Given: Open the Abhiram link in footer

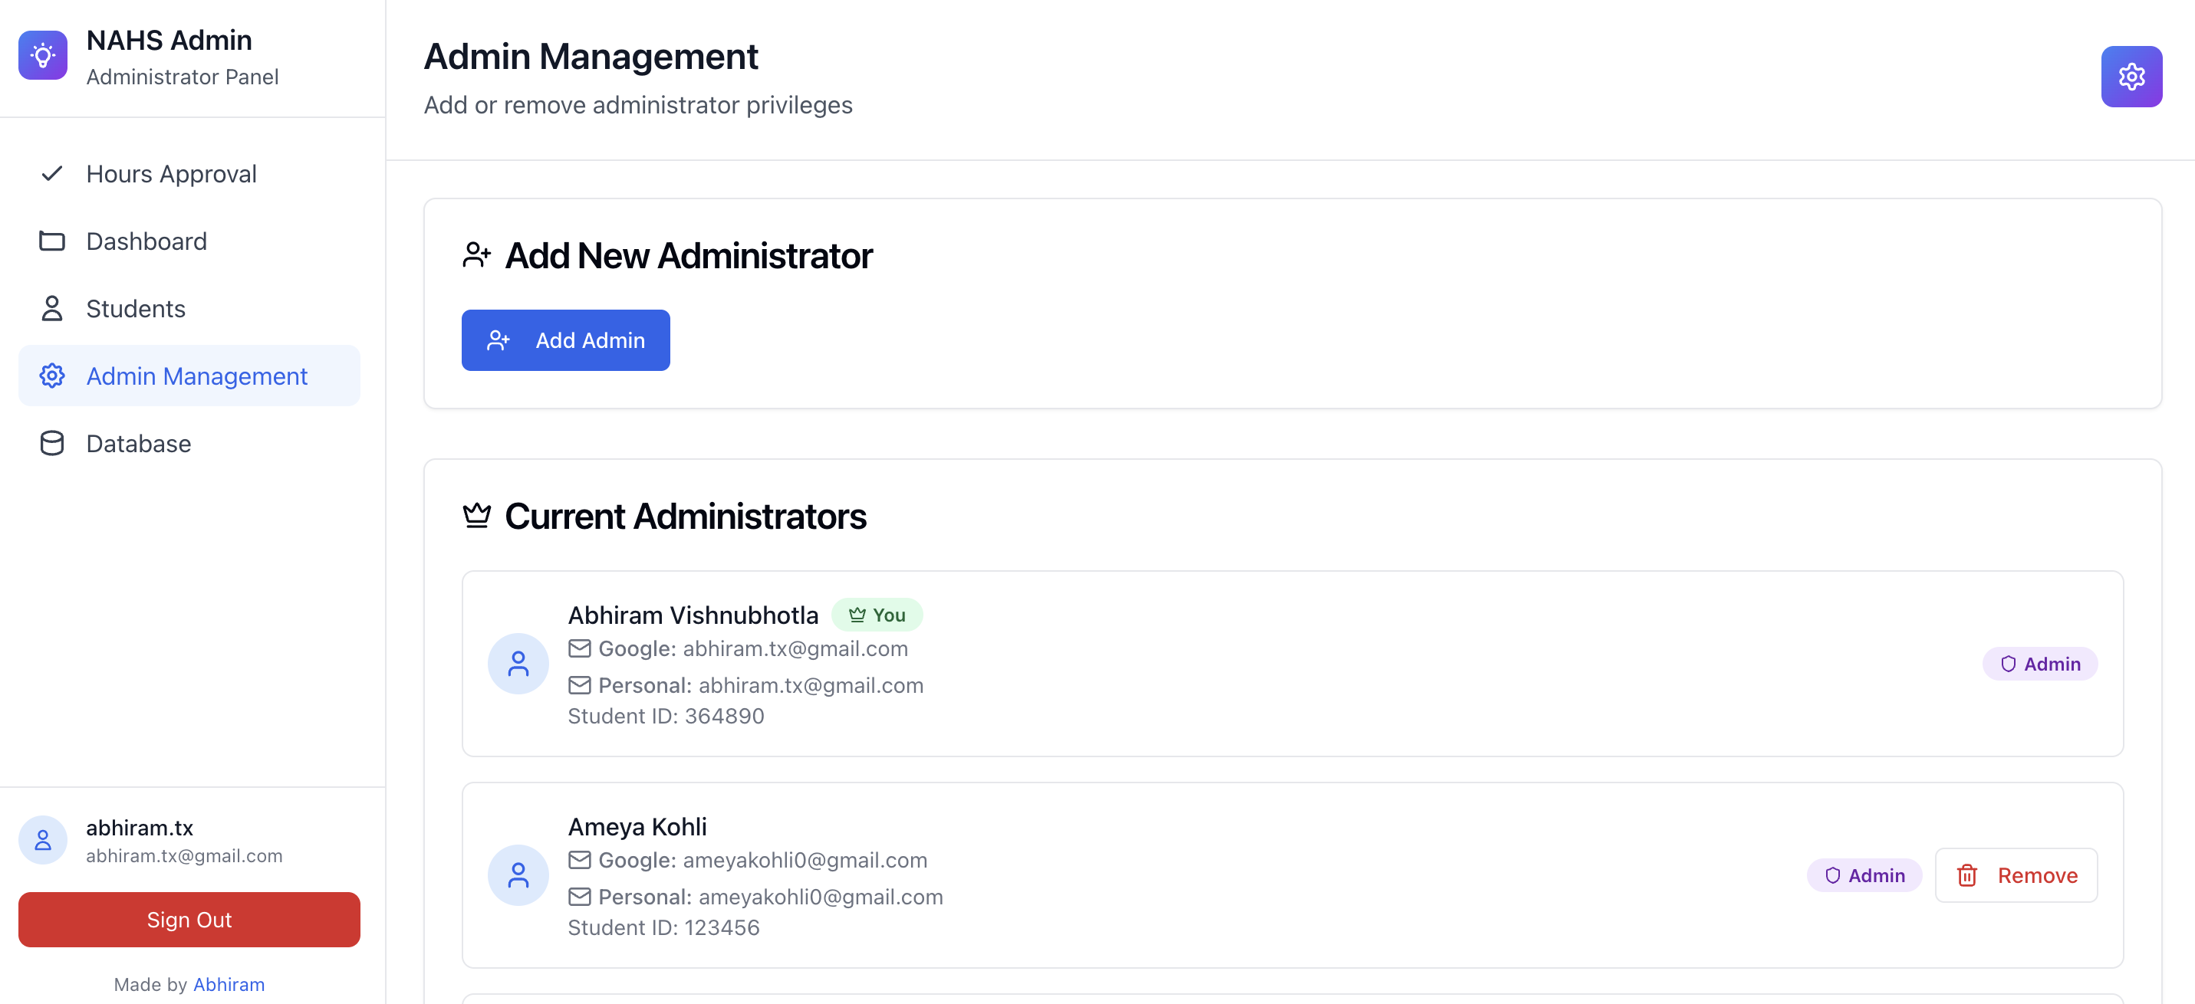Looking at the screenshot, I should click(229, 984).
